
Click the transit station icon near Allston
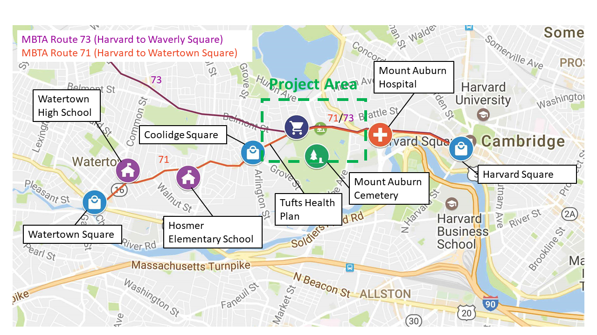tap(349, 268)
